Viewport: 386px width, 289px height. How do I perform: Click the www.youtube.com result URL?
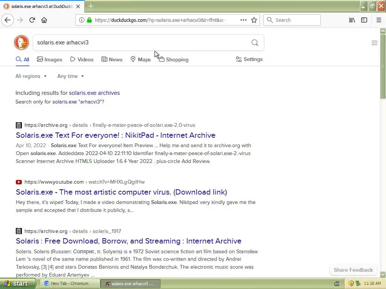(x=84, y=182)
